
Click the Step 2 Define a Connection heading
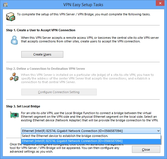click(x=45, y=69)
